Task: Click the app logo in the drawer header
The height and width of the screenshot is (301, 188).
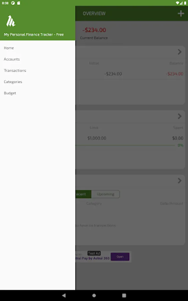Action: pyautogui.click(x=11, y=21)
